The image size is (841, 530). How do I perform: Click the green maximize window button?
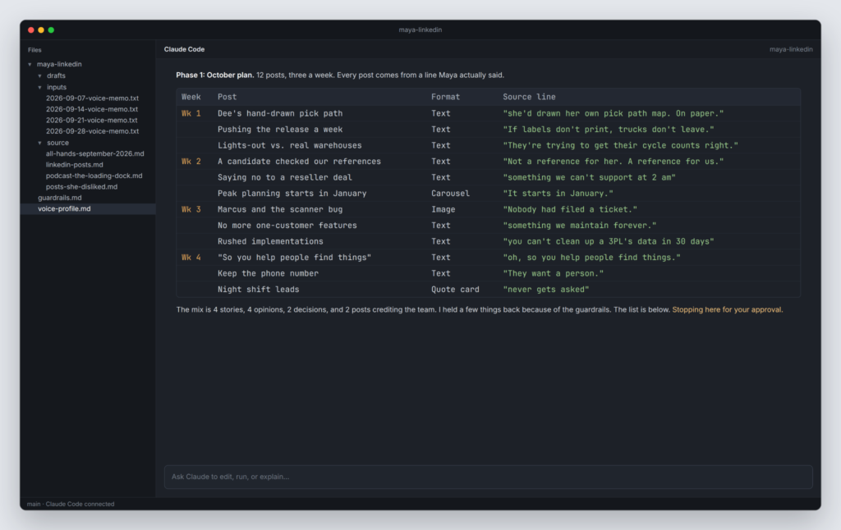pyautogui.click(x=51, y=30)
